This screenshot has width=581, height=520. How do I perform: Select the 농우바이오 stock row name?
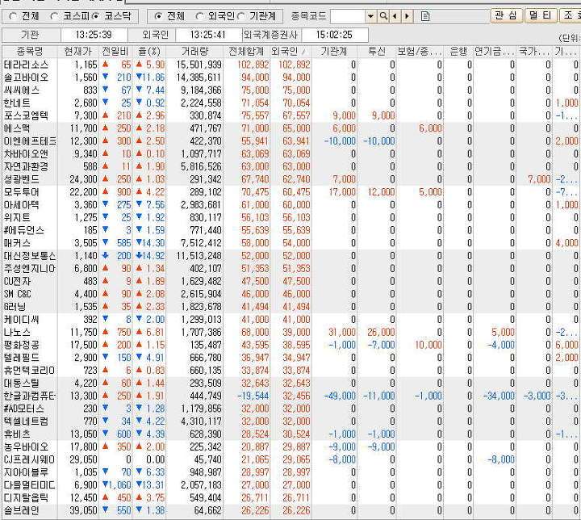click(x=27, y=447)
